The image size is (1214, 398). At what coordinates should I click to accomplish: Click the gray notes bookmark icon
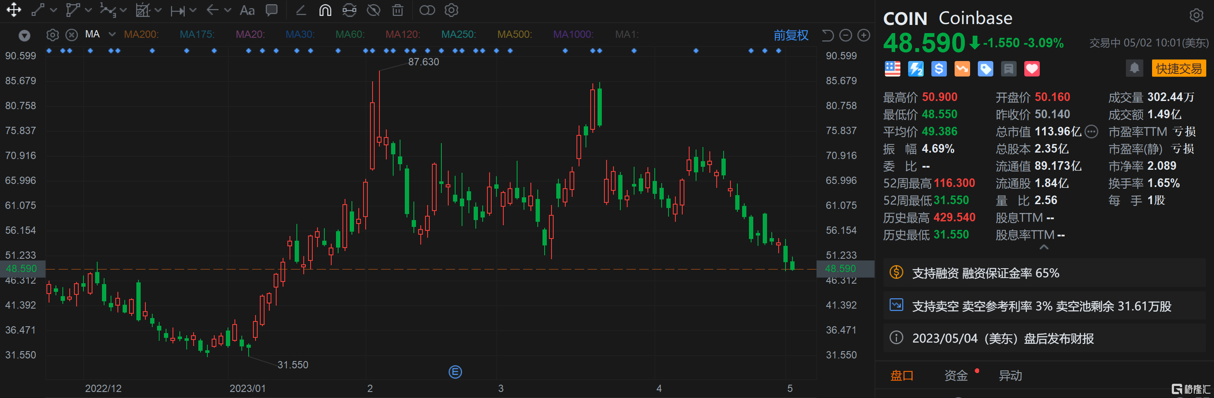click(1008, 69)
